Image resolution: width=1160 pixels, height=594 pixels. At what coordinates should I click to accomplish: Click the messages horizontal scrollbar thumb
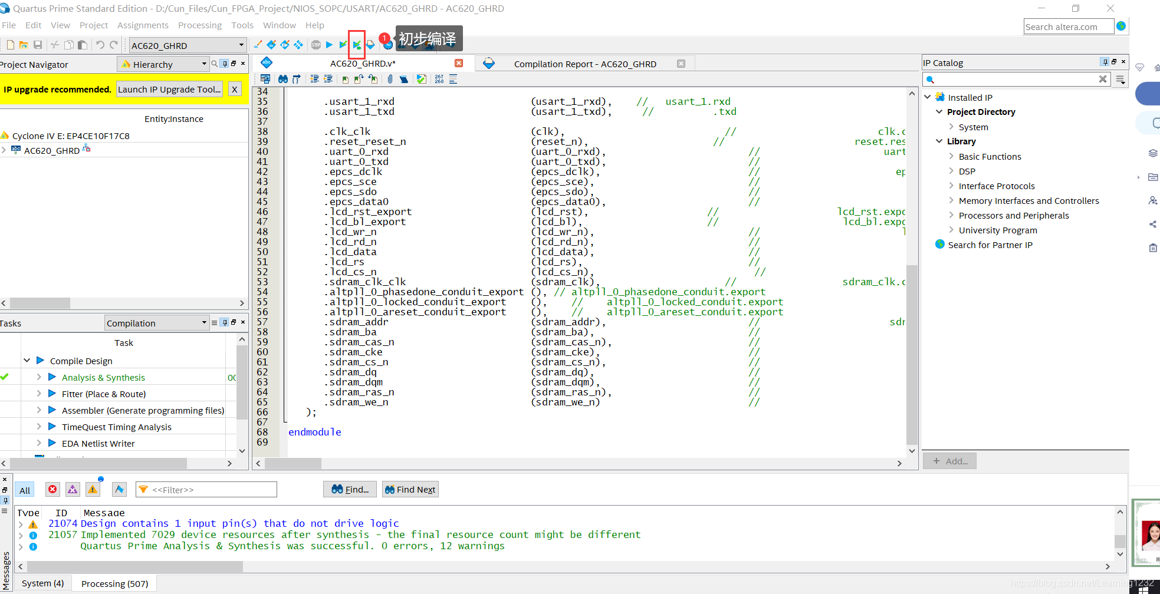click(x=134, y=566)
